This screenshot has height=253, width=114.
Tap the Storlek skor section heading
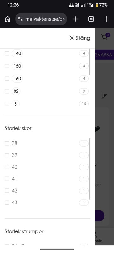pos(18,128)
